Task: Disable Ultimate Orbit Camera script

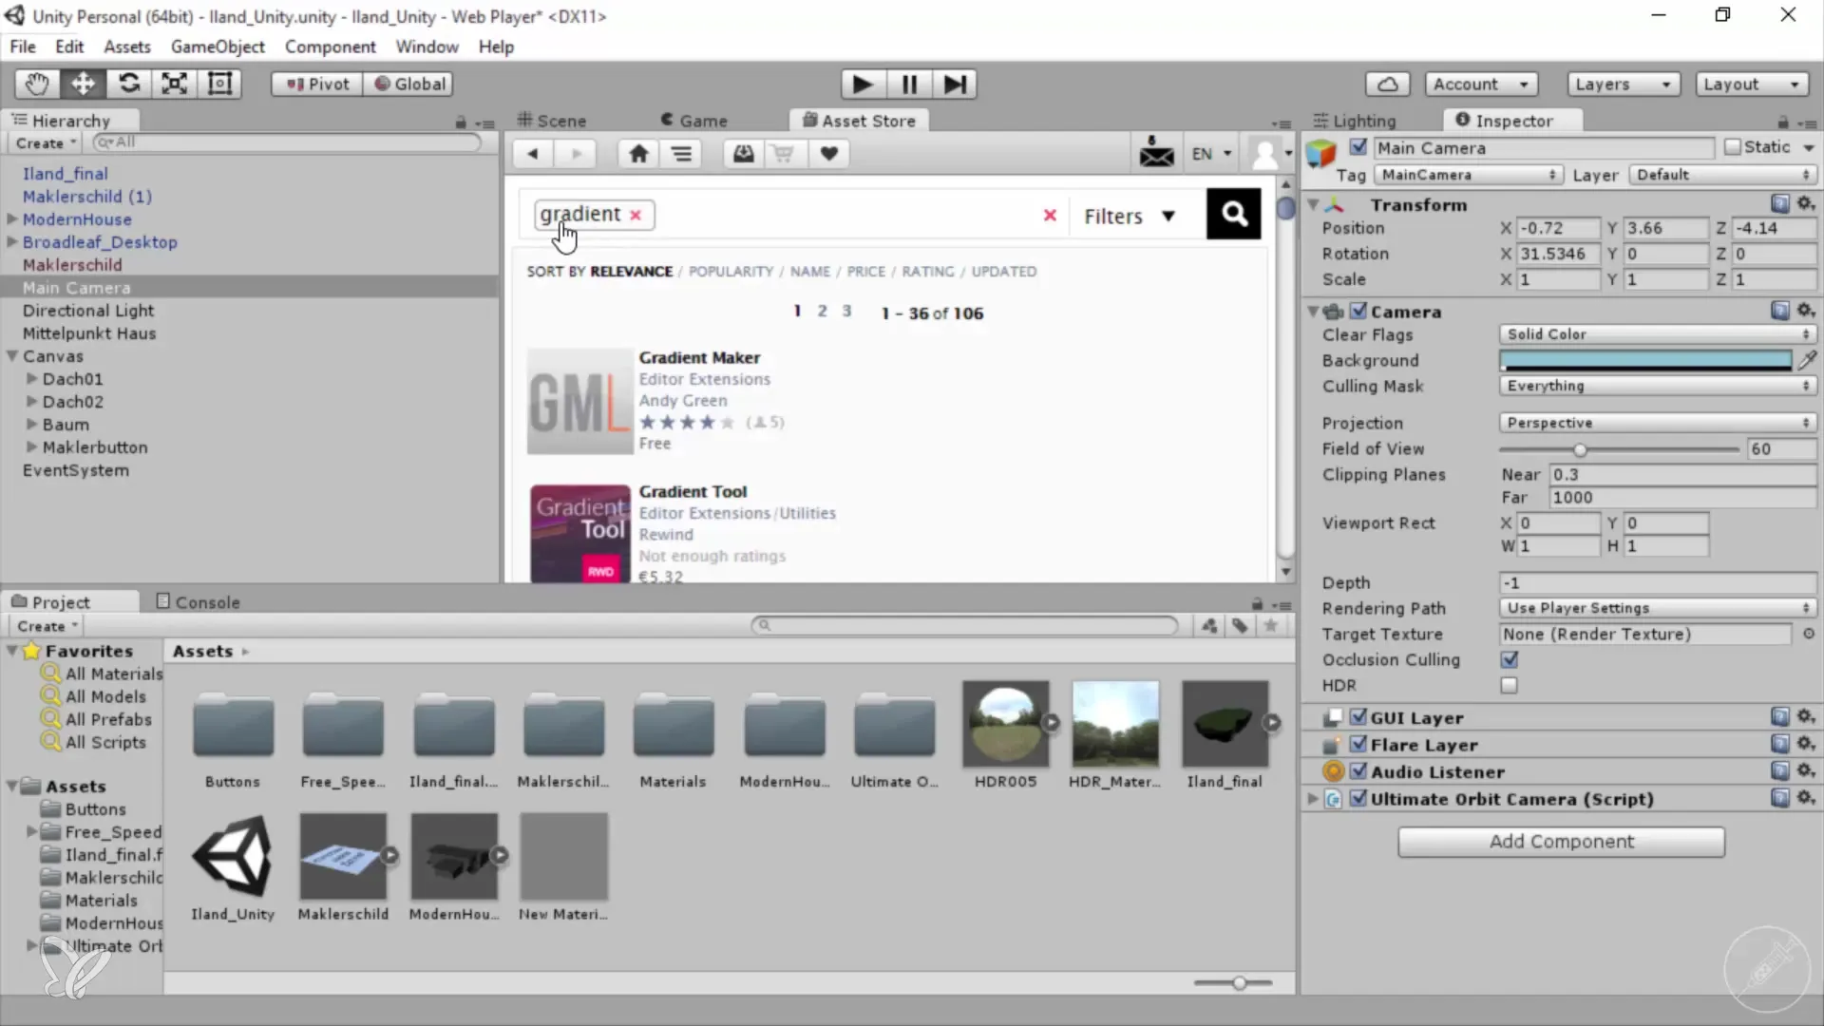Action: (x=1358, y=798)
